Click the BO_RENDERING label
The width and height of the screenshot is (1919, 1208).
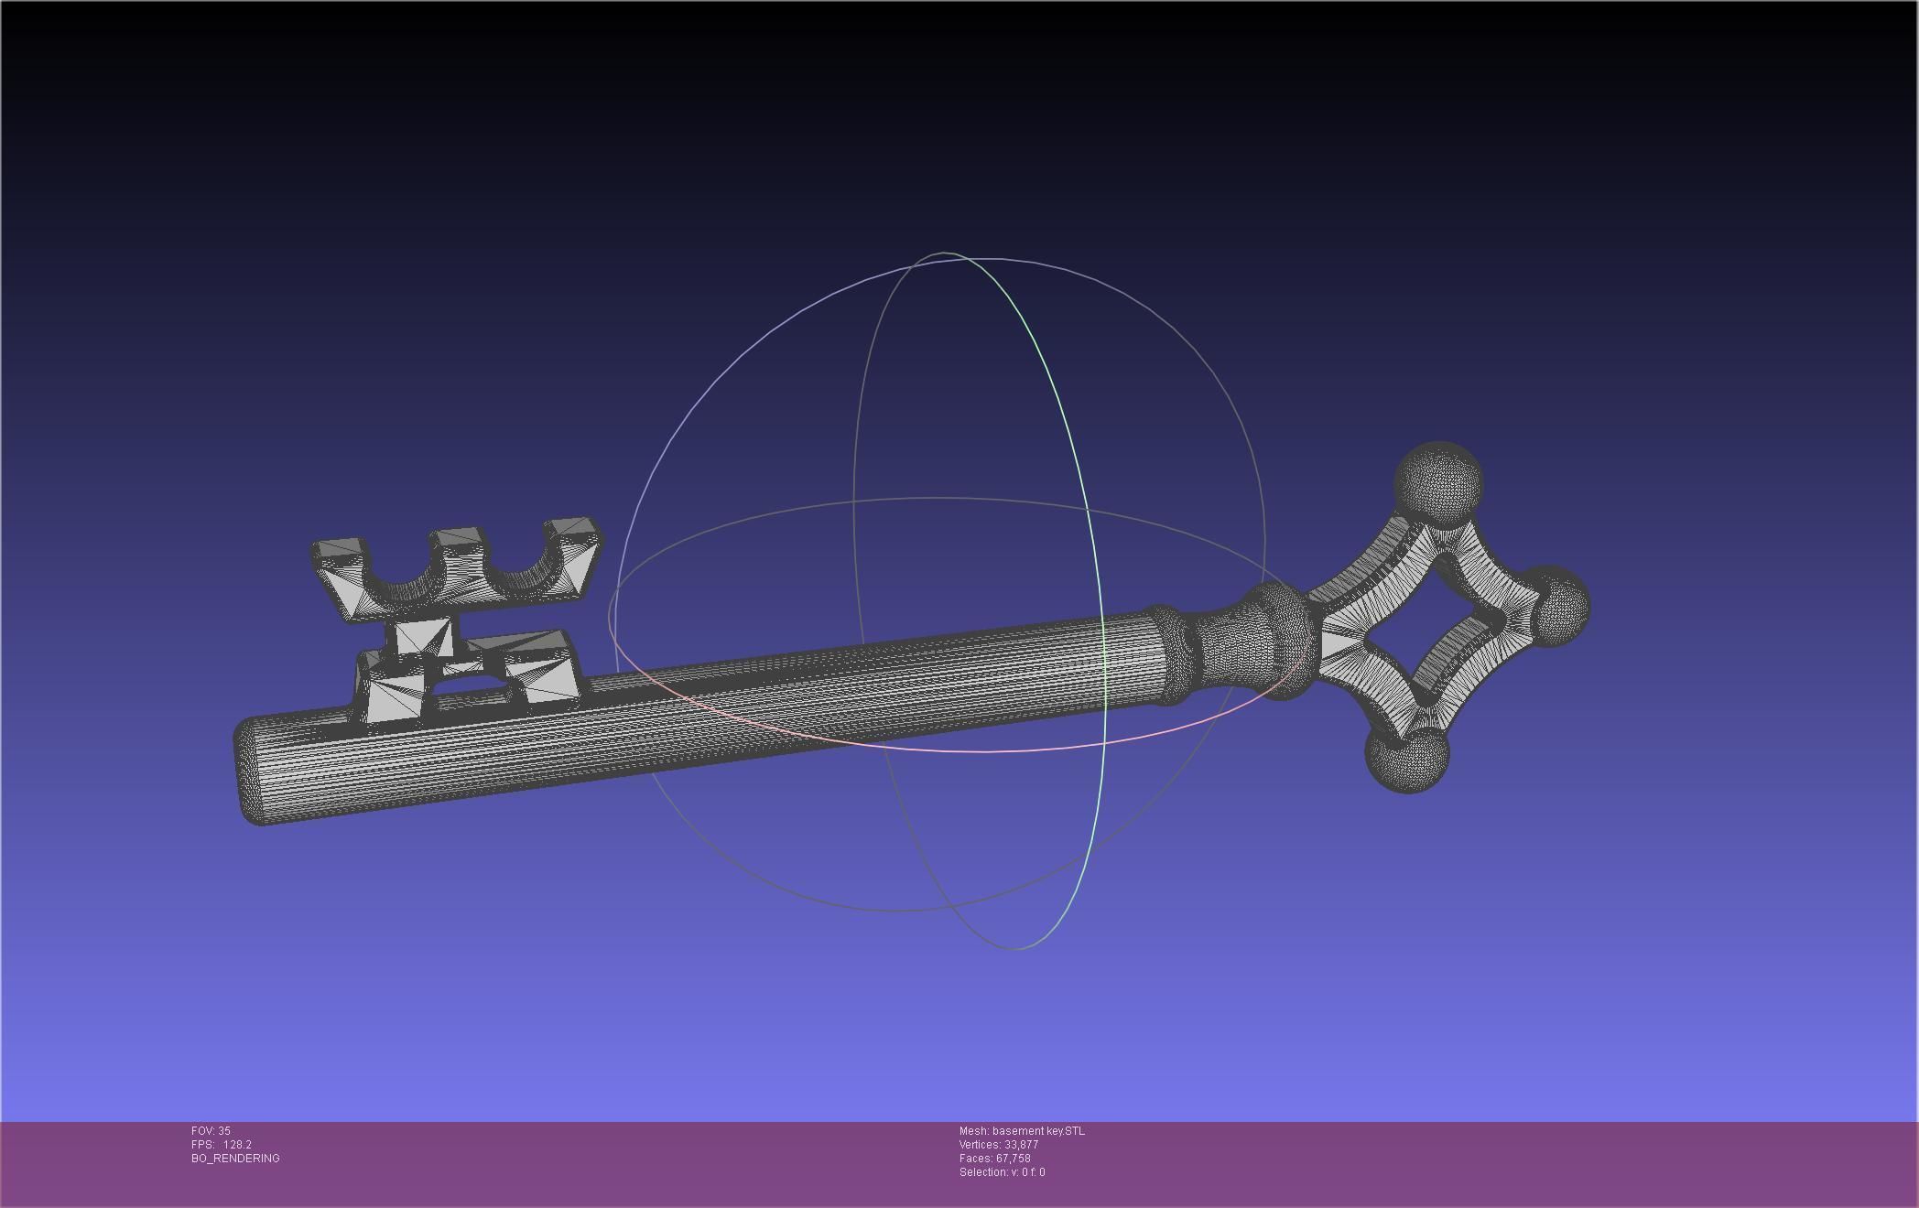235,1159
